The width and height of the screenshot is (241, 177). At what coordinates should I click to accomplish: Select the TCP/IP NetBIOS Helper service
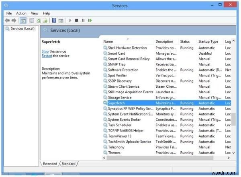coord(167,131)
